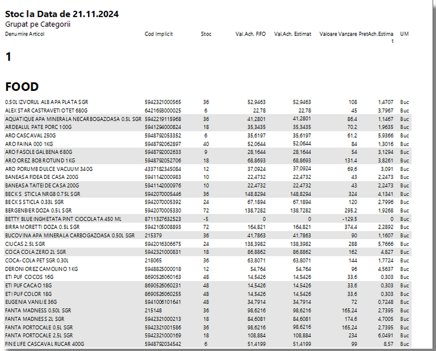This screenshot has width=436, height=351.
Task: Click barcode 4337182345084 cell
Action: [x=163, y=169]
